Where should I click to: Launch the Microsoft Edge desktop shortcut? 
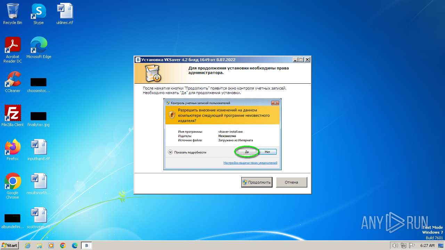(x=39, y=48)
